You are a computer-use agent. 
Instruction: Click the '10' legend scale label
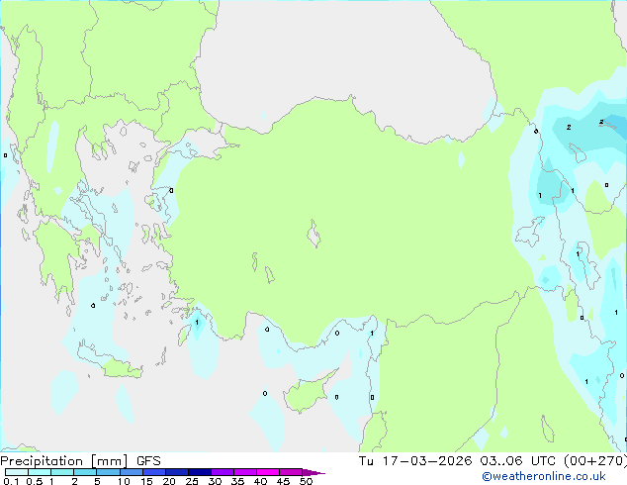(x=124, y=481)
